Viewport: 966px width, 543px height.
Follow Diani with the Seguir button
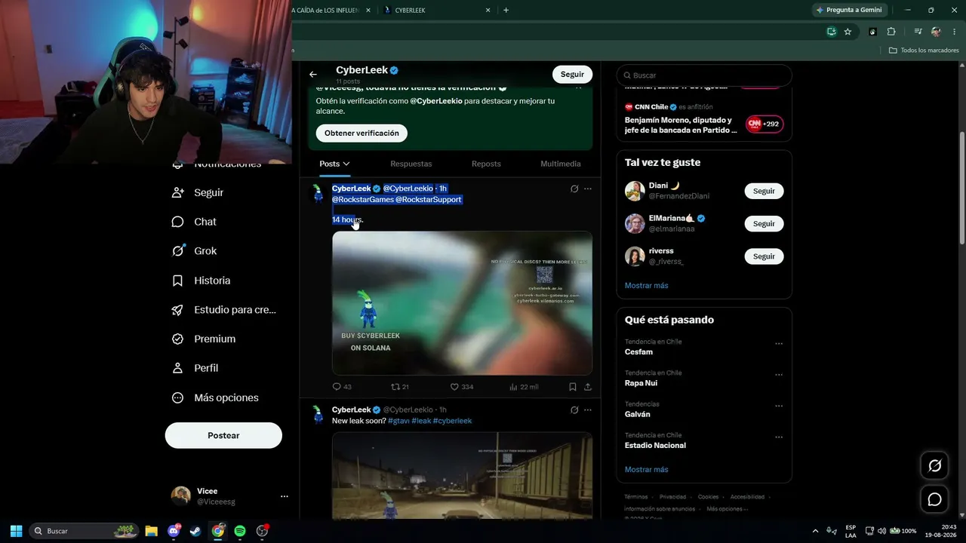(x=764, y=192)
